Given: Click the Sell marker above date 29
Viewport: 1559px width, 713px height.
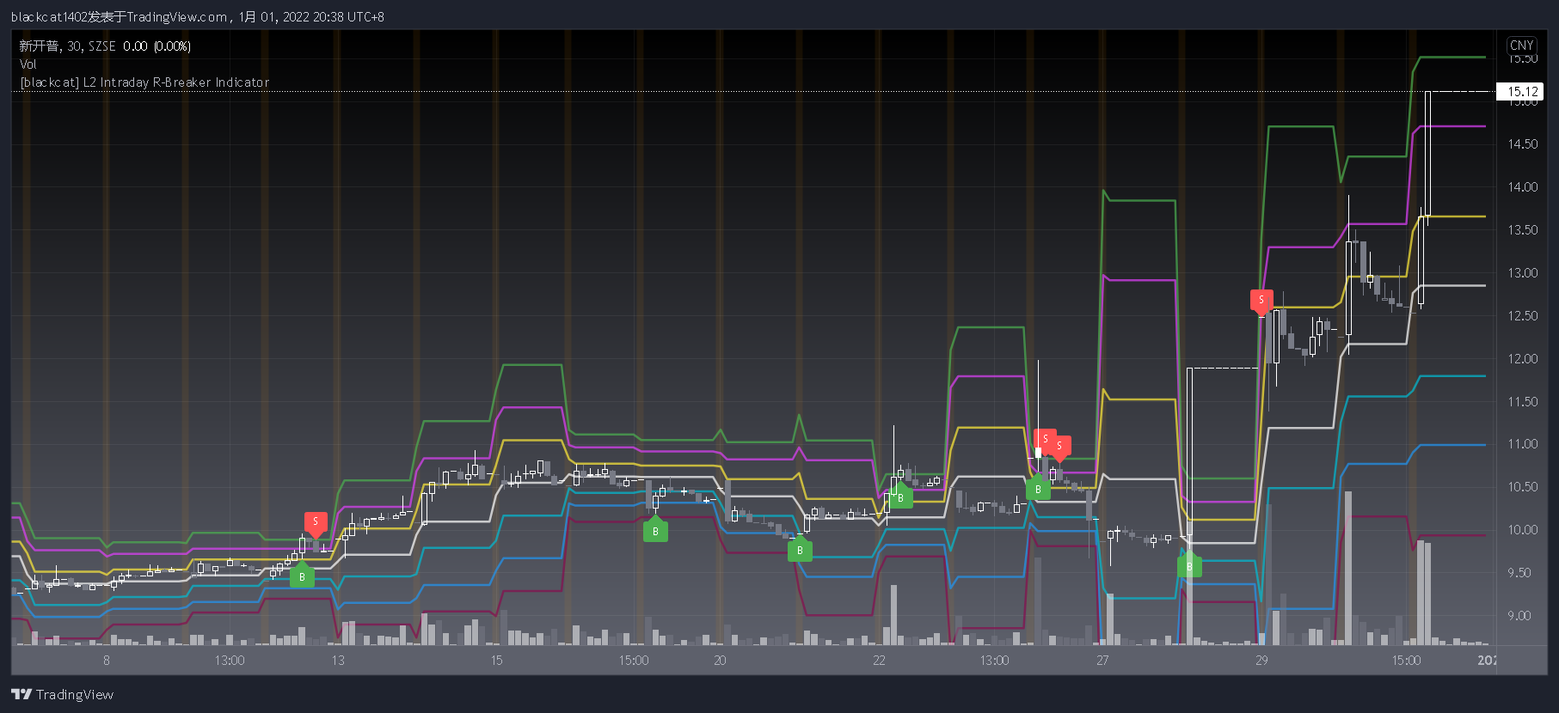Looking at the screenshot, I should point(1261,301).
